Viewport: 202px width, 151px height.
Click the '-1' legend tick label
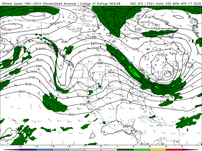(85, 146)
